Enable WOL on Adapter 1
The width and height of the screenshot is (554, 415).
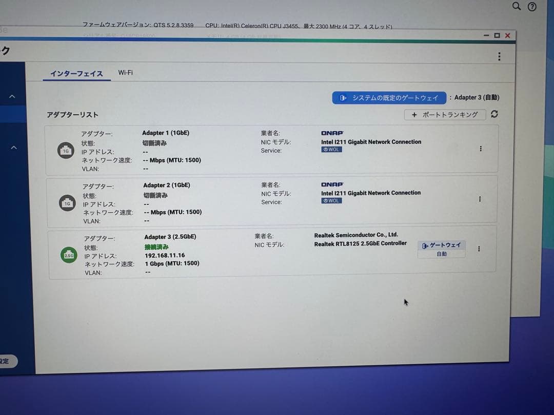tap(331, 149)
